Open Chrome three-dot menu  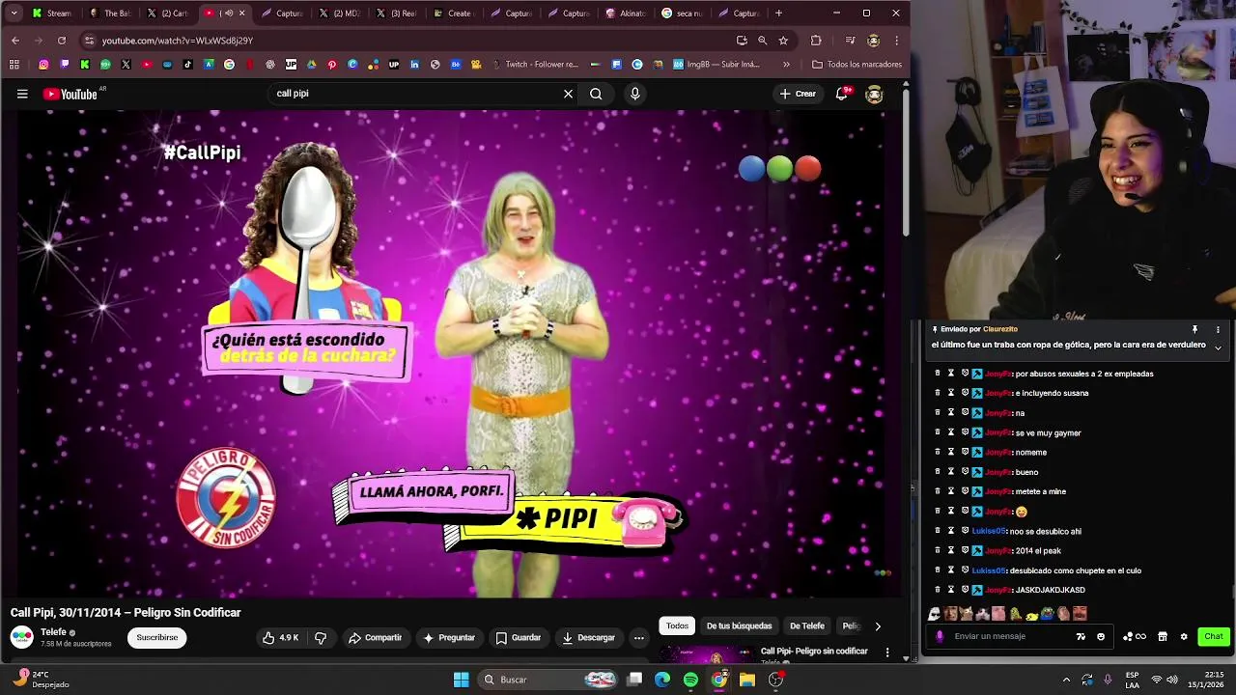pyautogui.click(x=896, y=41)
